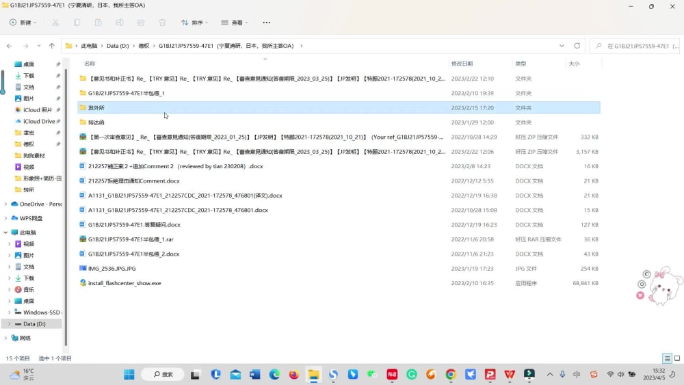
Task: Show hidden system tray icons chevron
Action: [x=550, y=375]
